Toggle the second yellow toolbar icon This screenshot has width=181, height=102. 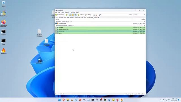pos(73,15)
